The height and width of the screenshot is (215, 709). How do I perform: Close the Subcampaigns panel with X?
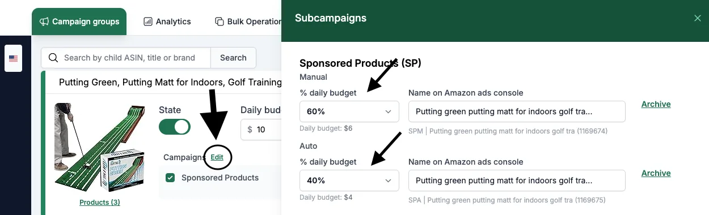pos(698,18)
